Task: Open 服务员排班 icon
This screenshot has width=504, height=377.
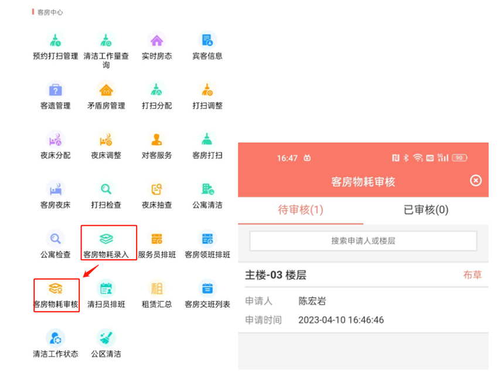Action: (x=156, y=239)
